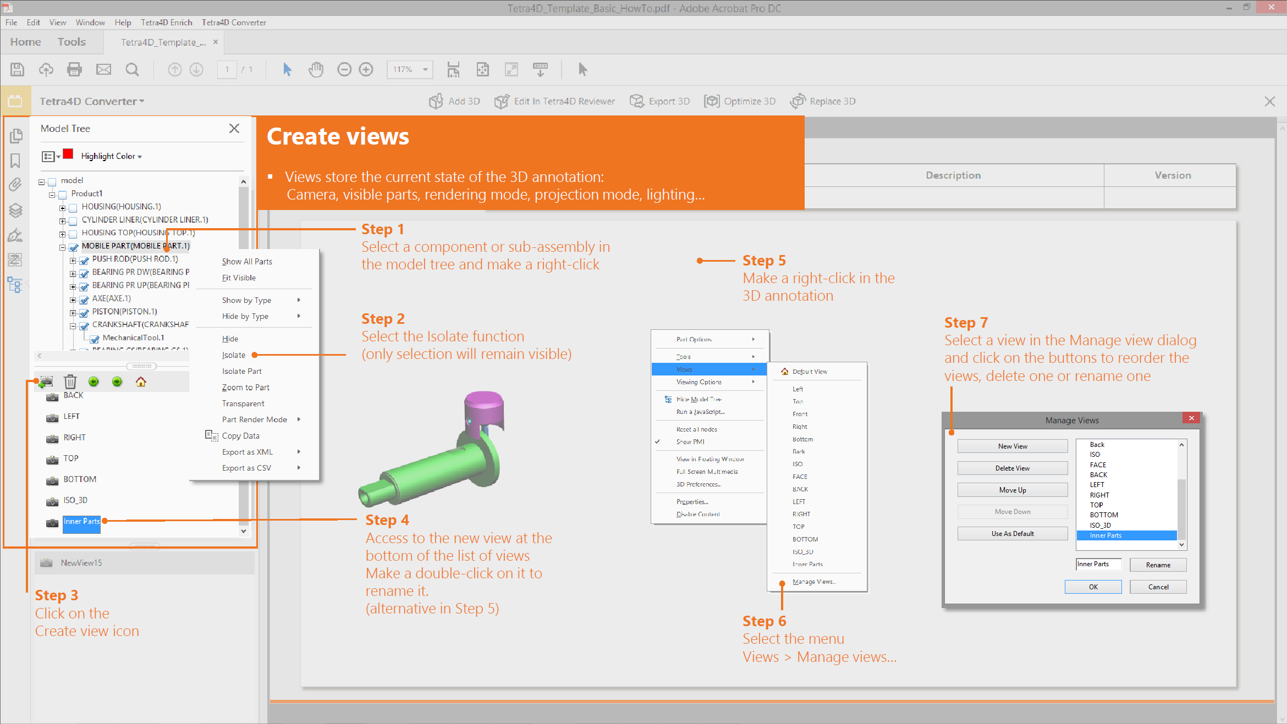Open the Signatures pen sidebar panel
Image resolution: width=1287 pixels, height=724 pixels.
[x=15, y=235]
